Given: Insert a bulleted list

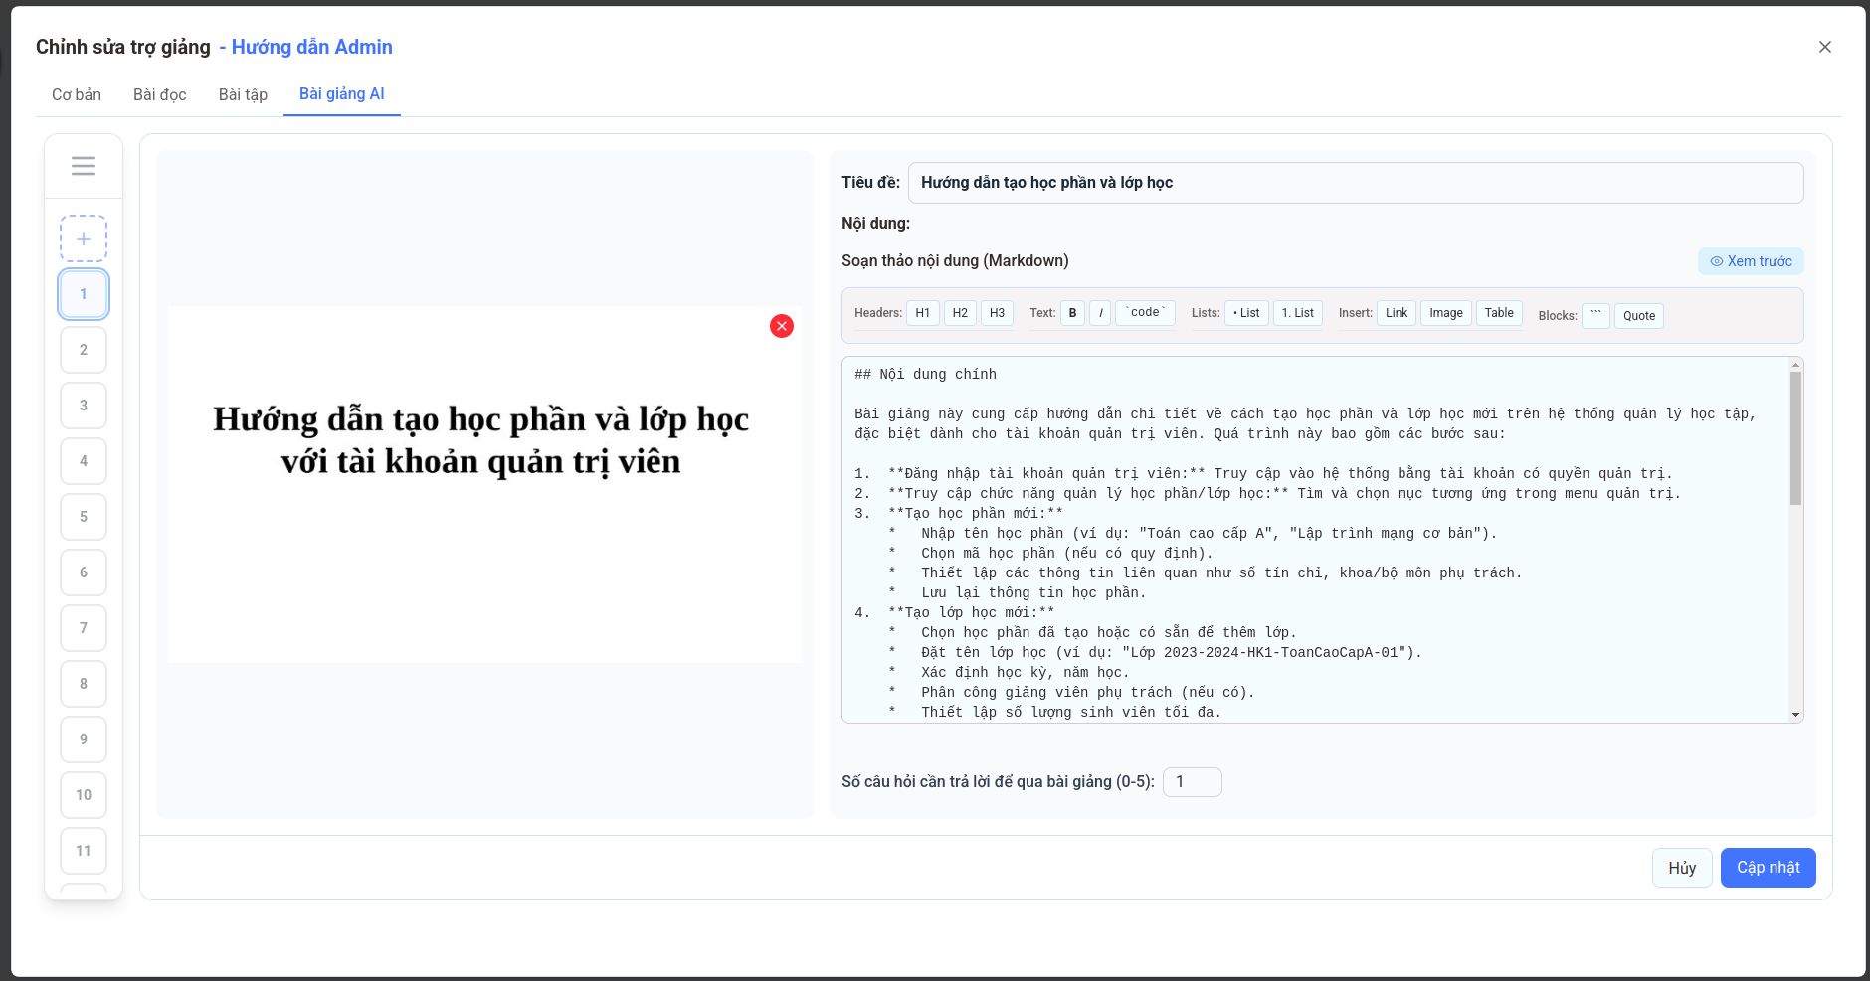Looking at the screenshot, I should (1245, 312).
